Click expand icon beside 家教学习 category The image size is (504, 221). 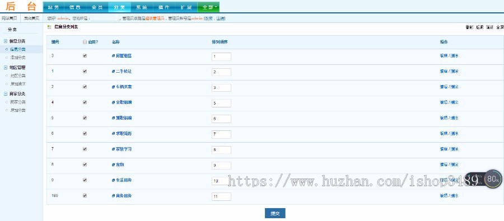point(113,149)
